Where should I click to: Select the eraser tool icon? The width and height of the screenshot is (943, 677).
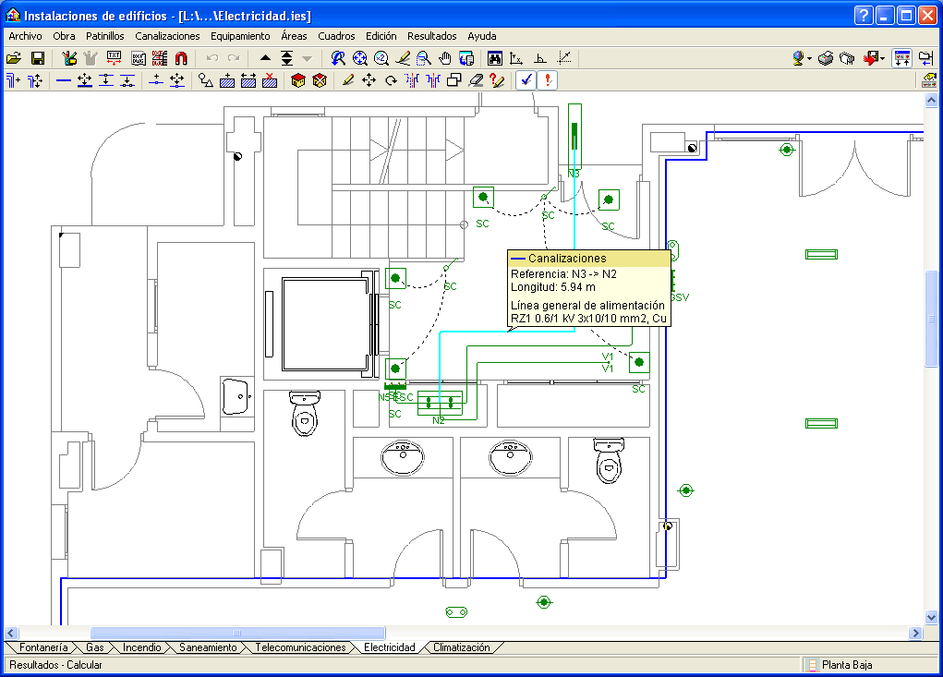point(476,80)
